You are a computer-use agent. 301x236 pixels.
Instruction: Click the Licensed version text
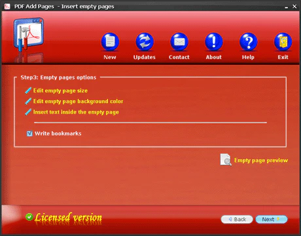pos(68,218)
